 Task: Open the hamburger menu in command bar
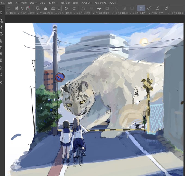pos(9,8)
